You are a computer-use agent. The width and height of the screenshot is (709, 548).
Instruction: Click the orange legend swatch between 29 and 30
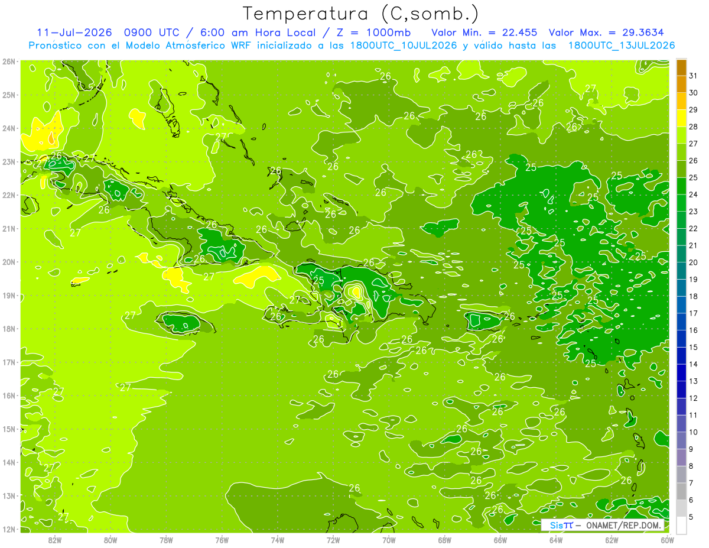tap(682, 102)
